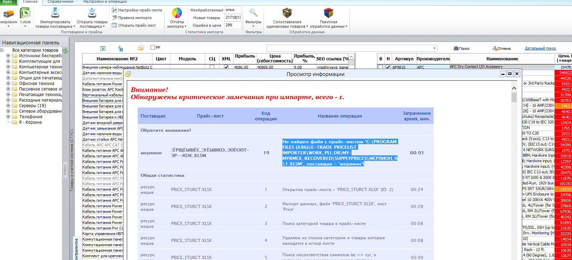The width and height of the screenshot is (572, 260).
Task: Toggle XML checkbox in first product row
Action: tap(226, 67)
